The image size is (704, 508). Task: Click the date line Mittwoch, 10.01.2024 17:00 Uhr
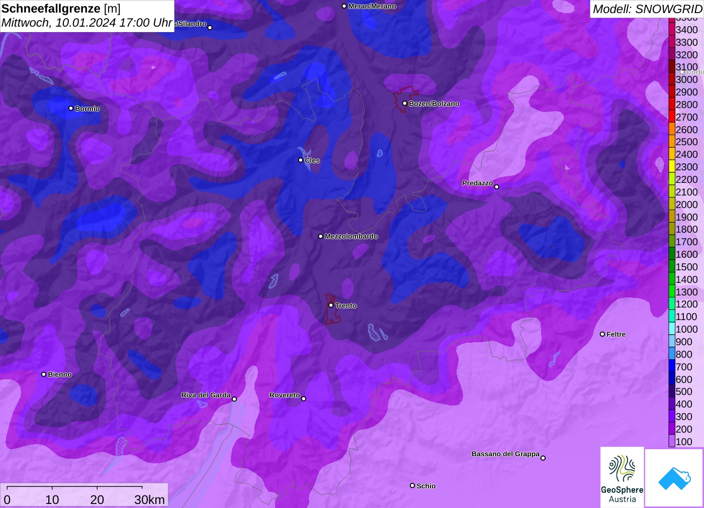[87, 23]
